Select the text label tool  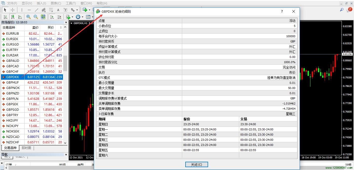point(65,10)
